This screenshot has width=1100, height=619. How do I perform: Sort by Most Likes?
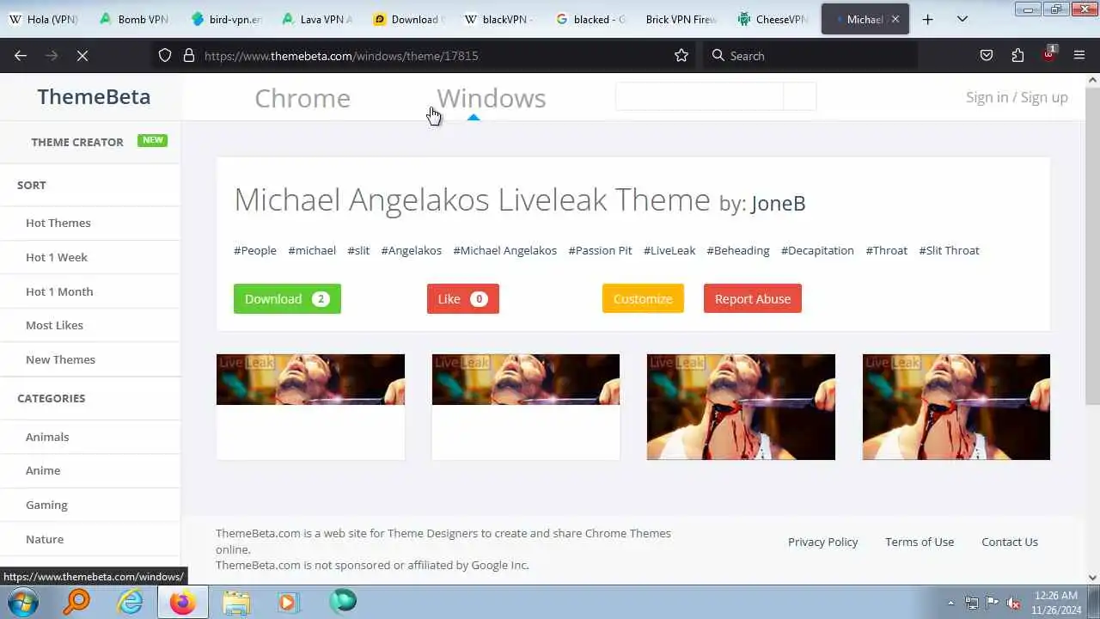(x=54, y=325)
